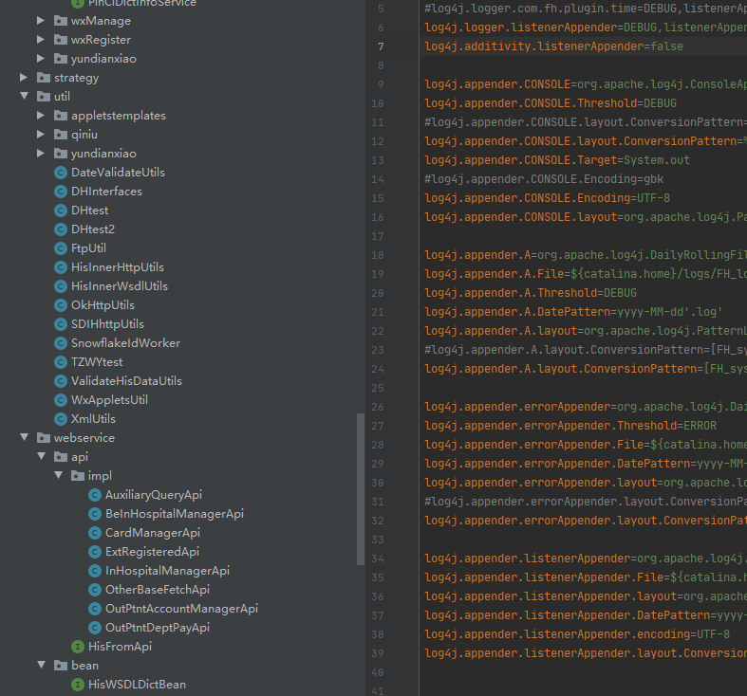747x696 pixels.
Task: Click the SnowflakeIdWorker class icon
Action: pyautogui.click(x=61, y=343)
